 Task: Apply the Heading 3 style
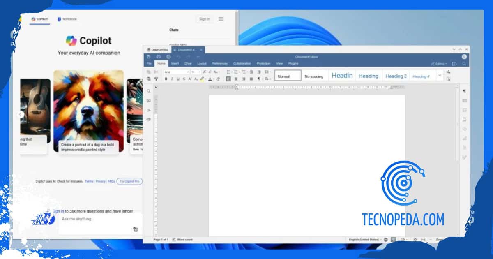396,75
